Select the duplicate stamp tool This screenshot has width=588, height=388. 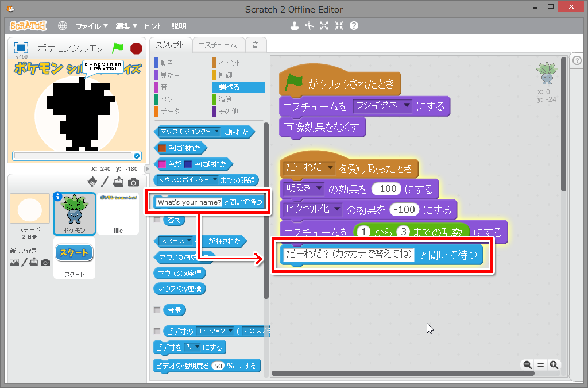295,26
